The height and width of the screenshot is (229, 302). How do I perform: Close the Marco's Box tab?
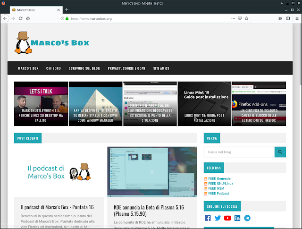point(59,10)
